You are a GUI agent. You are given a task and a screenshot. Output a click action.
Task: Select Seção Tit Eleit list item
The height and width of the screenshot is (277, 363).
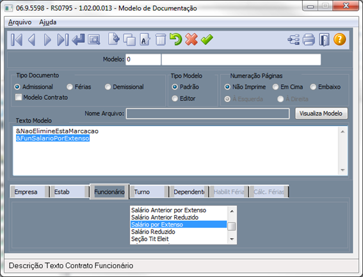click(179, 239)
